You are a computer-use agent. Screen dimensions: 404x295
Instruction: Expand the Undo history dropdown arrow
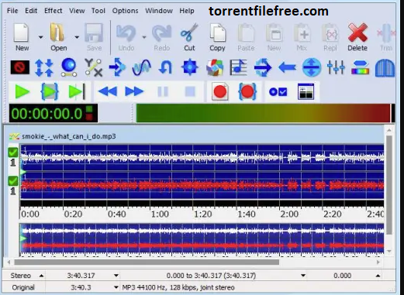pyautogui.click(x=144, y=37)
